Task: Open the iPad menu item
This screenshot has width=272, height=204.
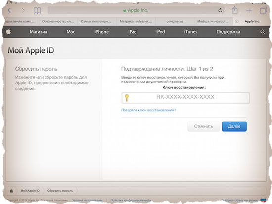Action: (133, 32)
